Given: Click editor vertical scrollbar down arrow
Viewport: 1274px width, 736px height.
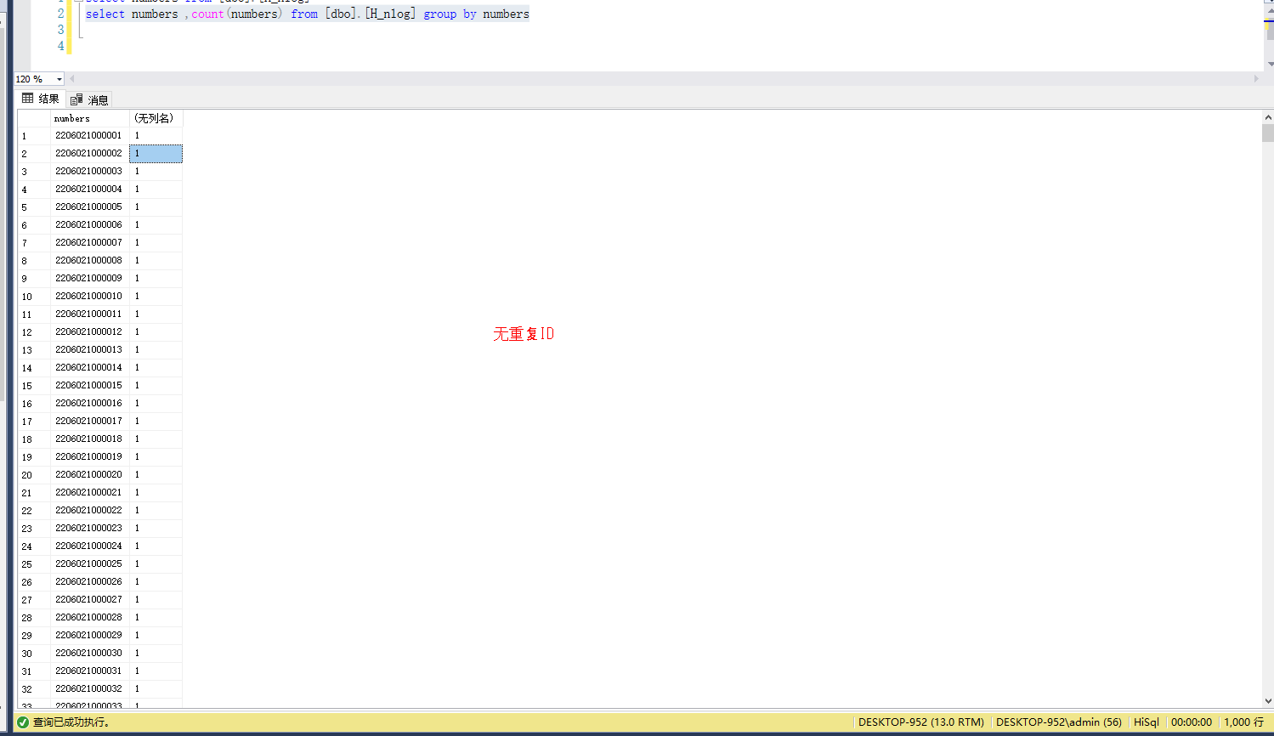Looking at the screenshot, I should 1270,64.
